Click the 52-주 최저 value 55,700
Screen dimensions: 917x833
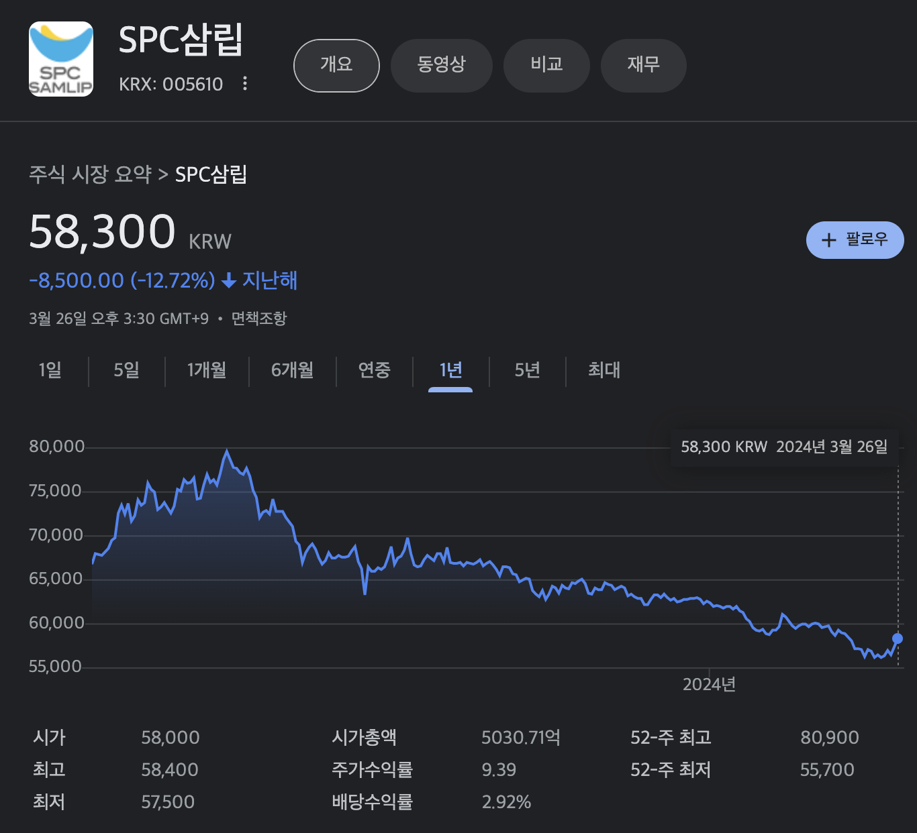click(827, 770)
